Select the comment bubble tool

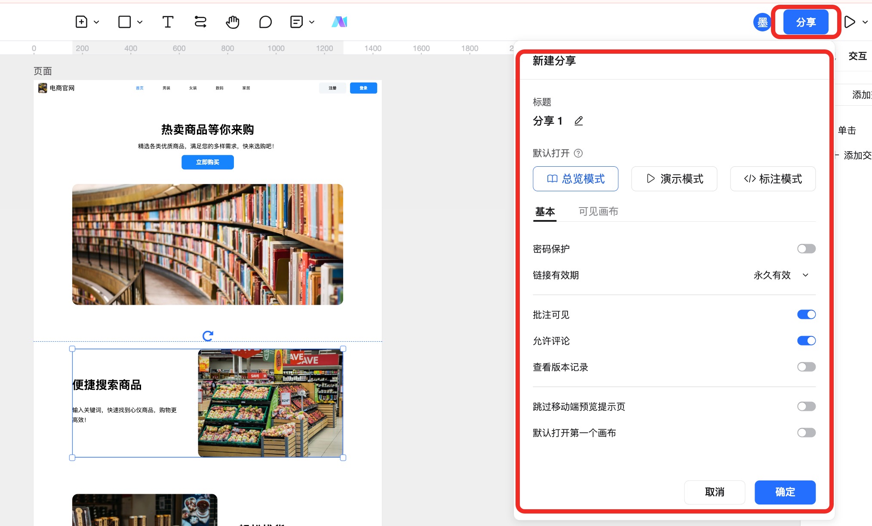point(265,22)
